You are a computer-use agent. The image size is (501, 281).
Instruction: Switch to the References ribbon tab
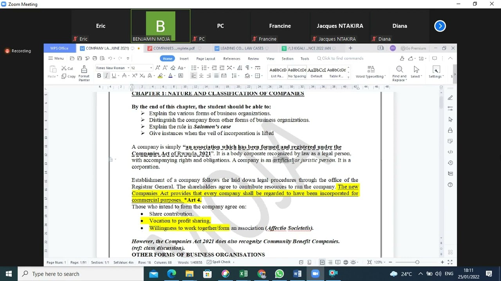coord(232,59)
